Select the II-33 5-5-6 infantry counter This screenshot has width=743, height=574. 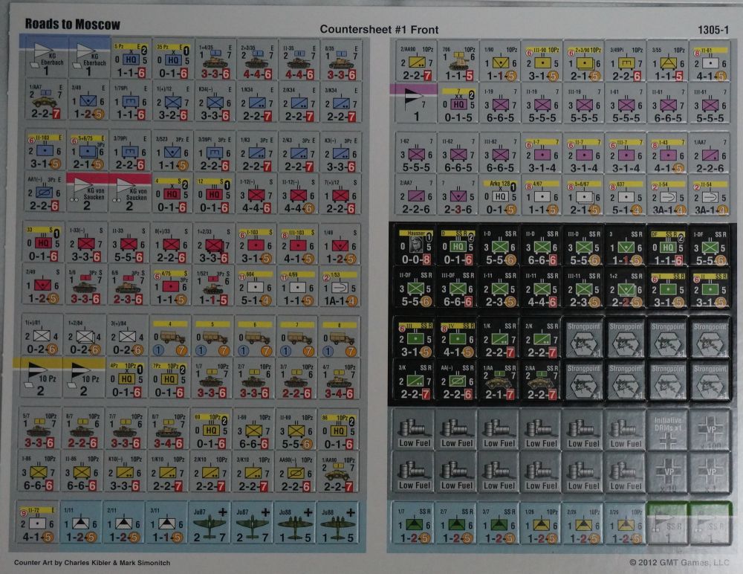click(x=129, y=244)
